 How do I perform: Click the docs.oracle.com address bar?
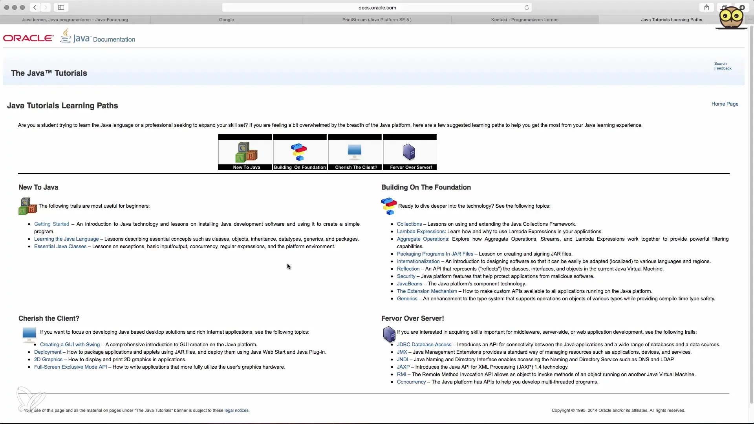coord(377,7)
